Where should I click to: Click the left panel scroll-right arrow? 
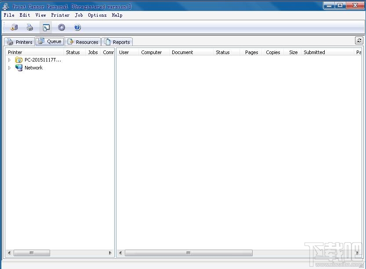click(110, 253)
